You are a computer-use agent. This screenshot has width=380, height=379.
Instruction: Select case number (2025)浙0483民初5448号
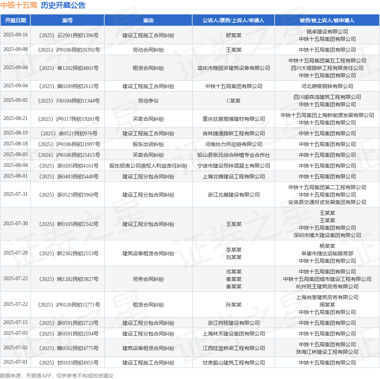tap(69, 176)
